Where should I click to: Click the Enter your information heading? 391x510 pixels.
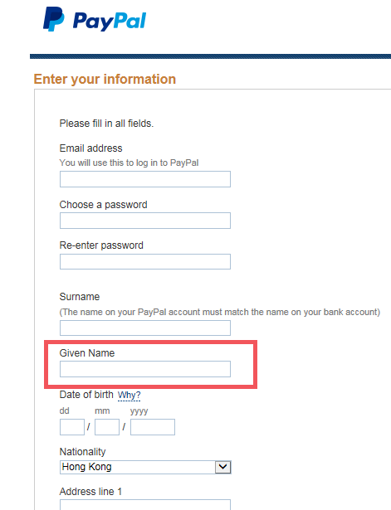(105, 79)
